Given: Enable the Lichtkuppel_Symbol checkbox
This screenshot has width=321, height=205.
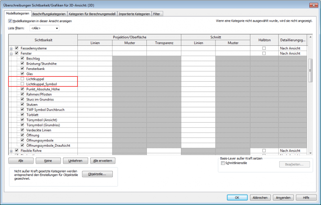Looking at the screenshot, I should pos(22,84).
